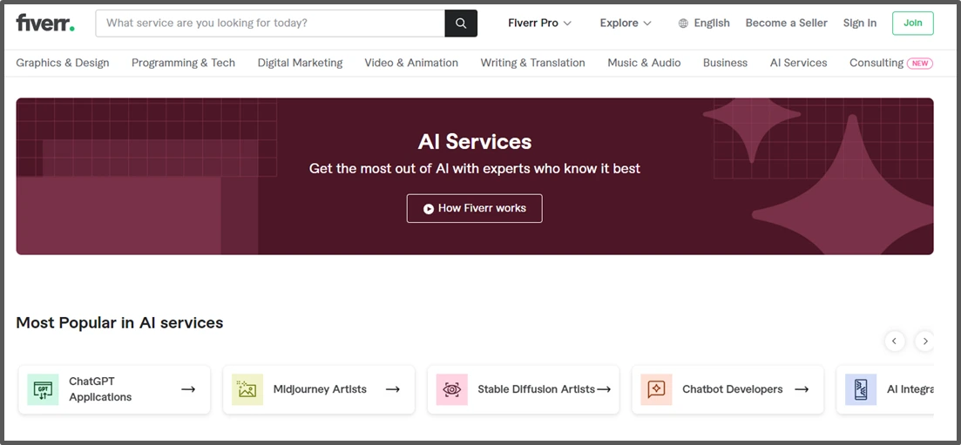
Task: Click Most Popular in AI services heading
Action: pos(119,322)
